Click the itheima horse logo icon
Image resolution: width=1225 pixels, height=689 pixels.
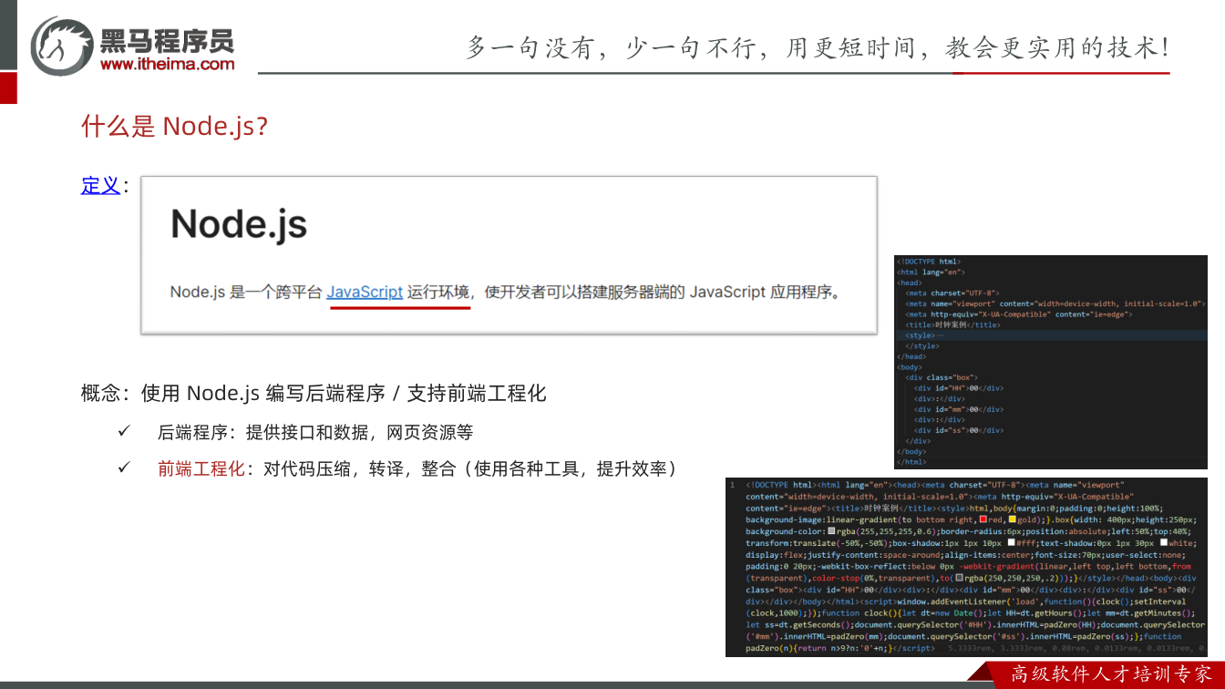click(x=62, y=45)
